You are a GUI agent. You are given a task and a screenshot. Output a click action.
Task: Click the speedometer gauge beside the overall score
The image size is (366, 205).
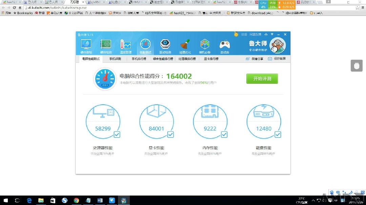pos(105,79)
